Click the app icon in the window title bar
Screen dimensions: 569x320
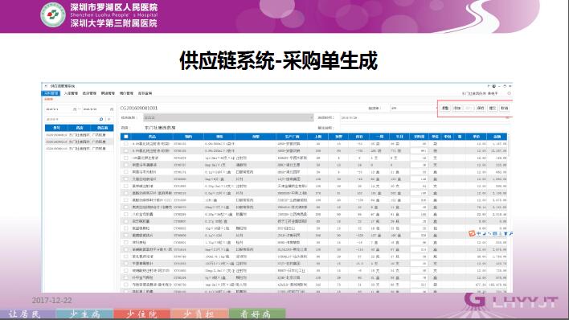46,86
